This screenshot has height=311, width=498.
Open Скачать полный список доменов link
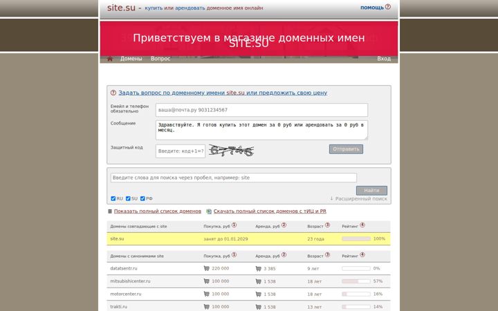click(270, 211)
